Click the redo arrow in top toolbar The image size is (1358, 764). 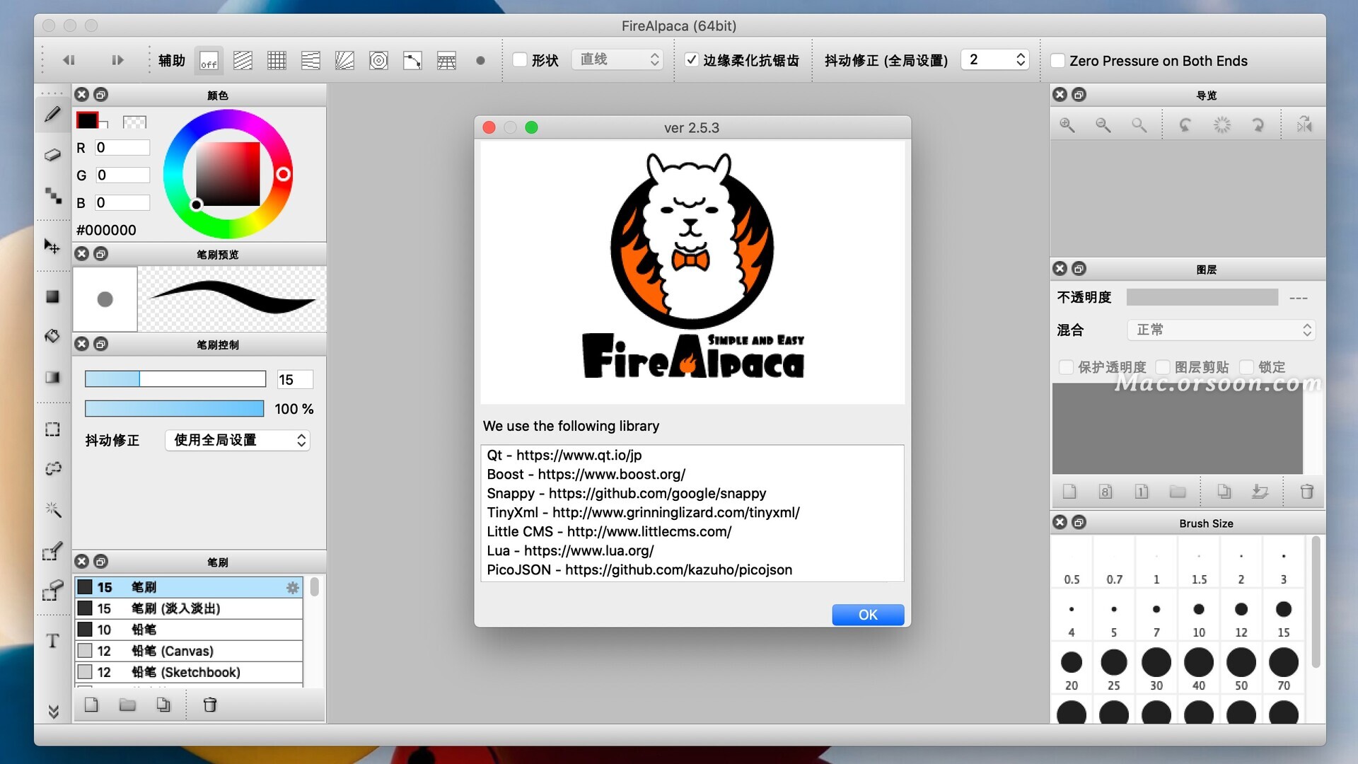pyautogui.click(x=117, y=60)
